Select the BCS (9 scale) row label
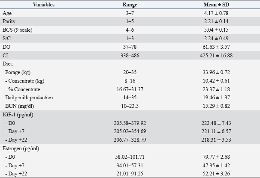 tap(17, 30)
